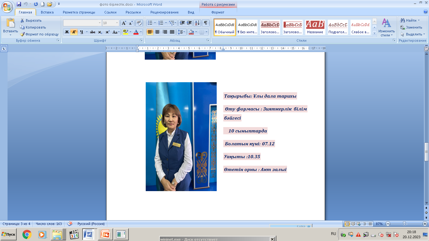Image resolution: width=429 pixels, height=241 pixels.
Task: Paste clipboard contents with Вставить
Action: click(x=11, y=27)
